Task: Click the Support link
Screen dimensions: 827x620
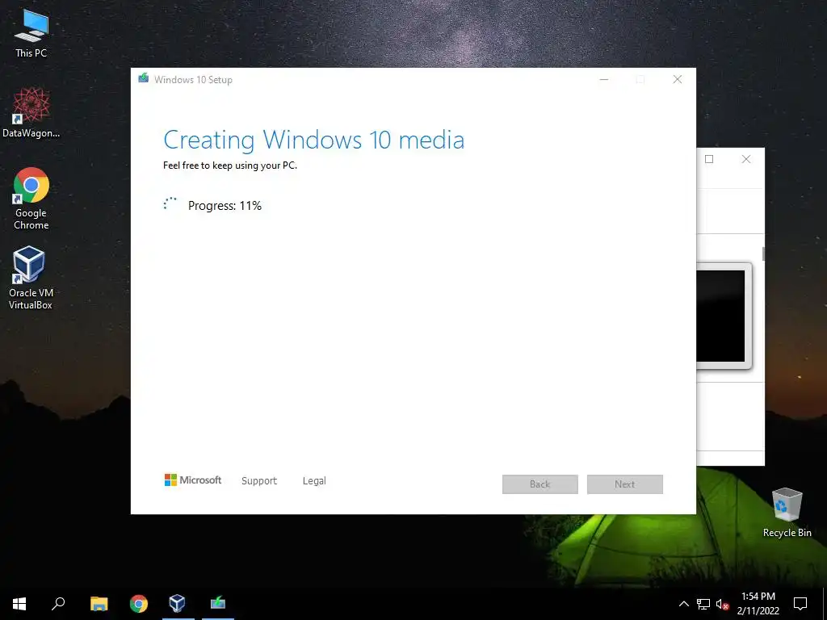Action: (259, 481)
